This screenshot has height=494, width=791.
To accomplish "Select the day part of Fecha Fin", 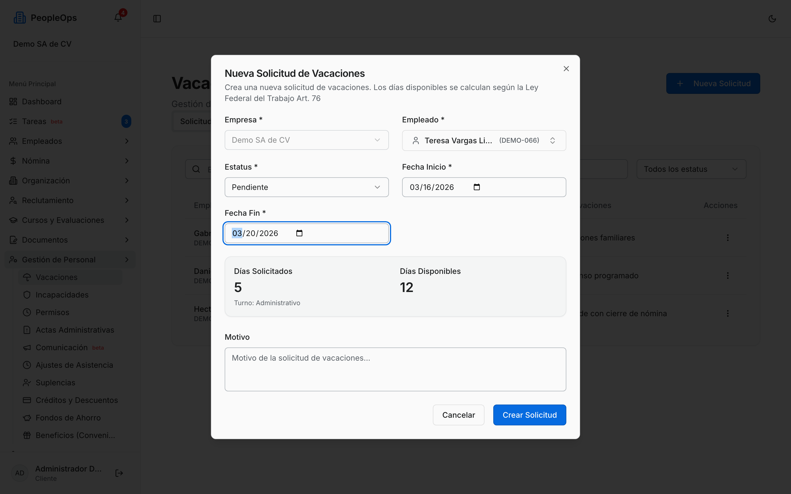I will 250,233.
